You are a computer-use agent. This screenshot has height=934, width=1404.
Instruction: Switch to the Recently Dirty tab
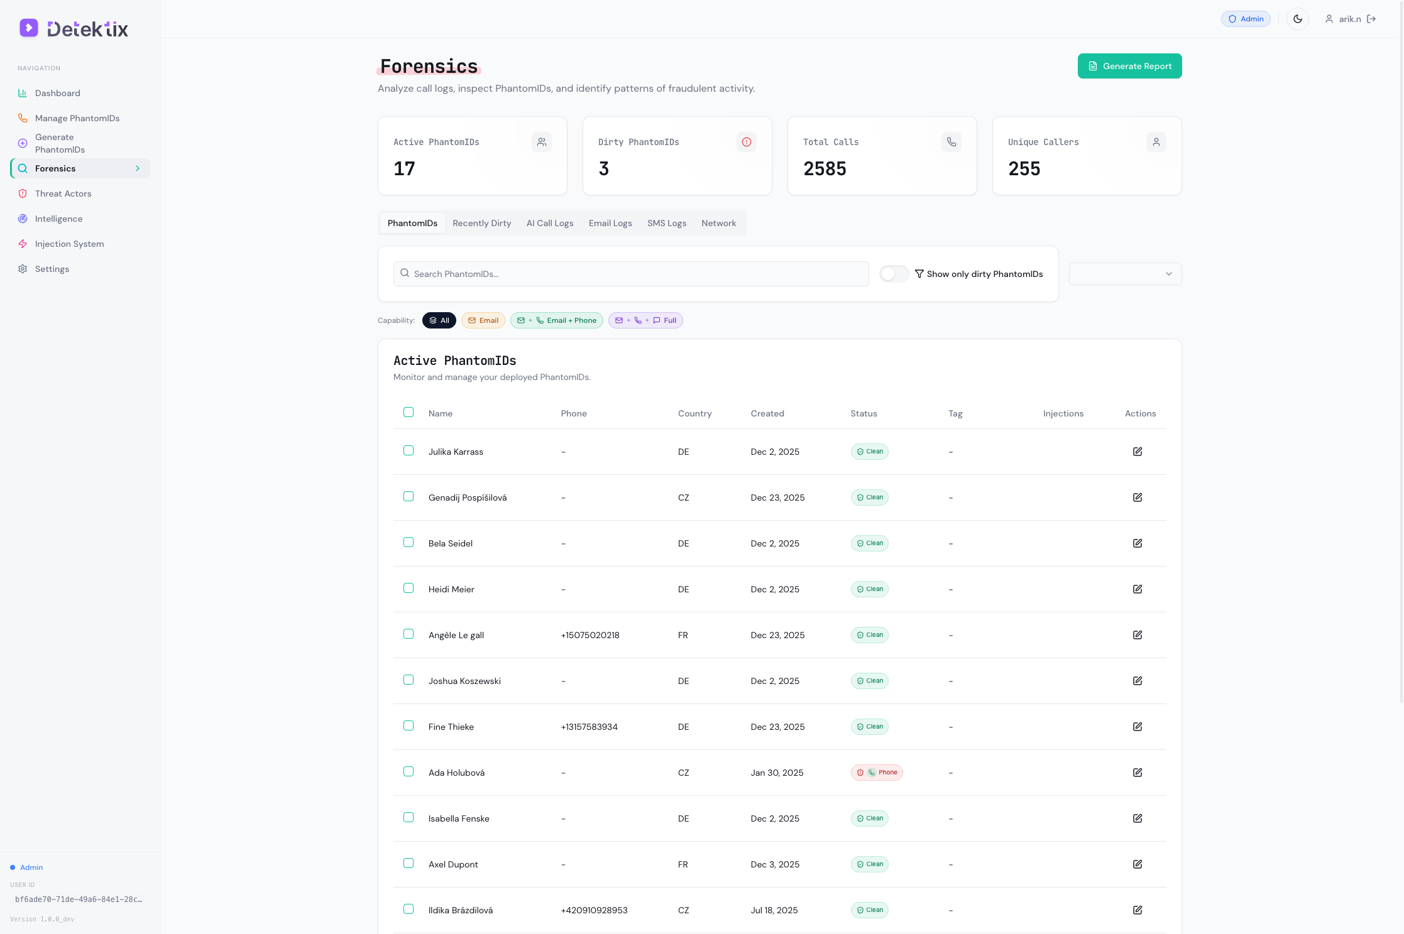click(481, 223)
